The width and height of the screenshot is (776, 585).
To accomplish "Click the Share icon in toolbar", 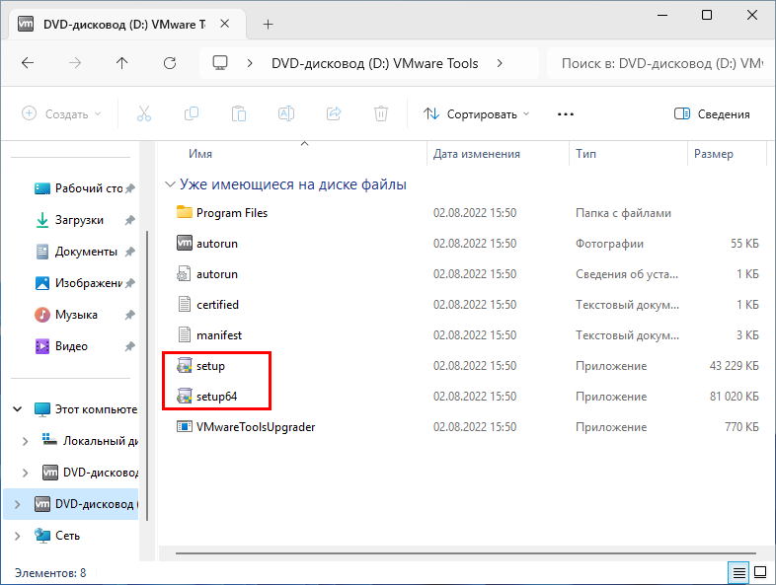I will (334, 113).
